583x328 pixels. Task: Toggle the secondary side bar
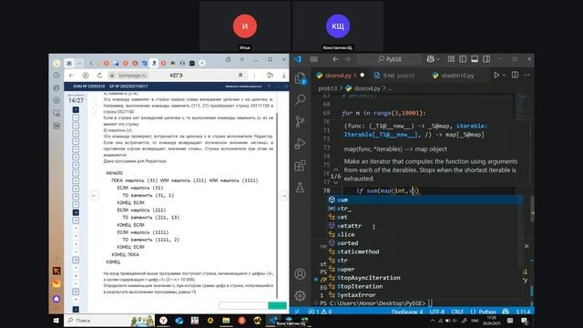(x=486, y=59)
